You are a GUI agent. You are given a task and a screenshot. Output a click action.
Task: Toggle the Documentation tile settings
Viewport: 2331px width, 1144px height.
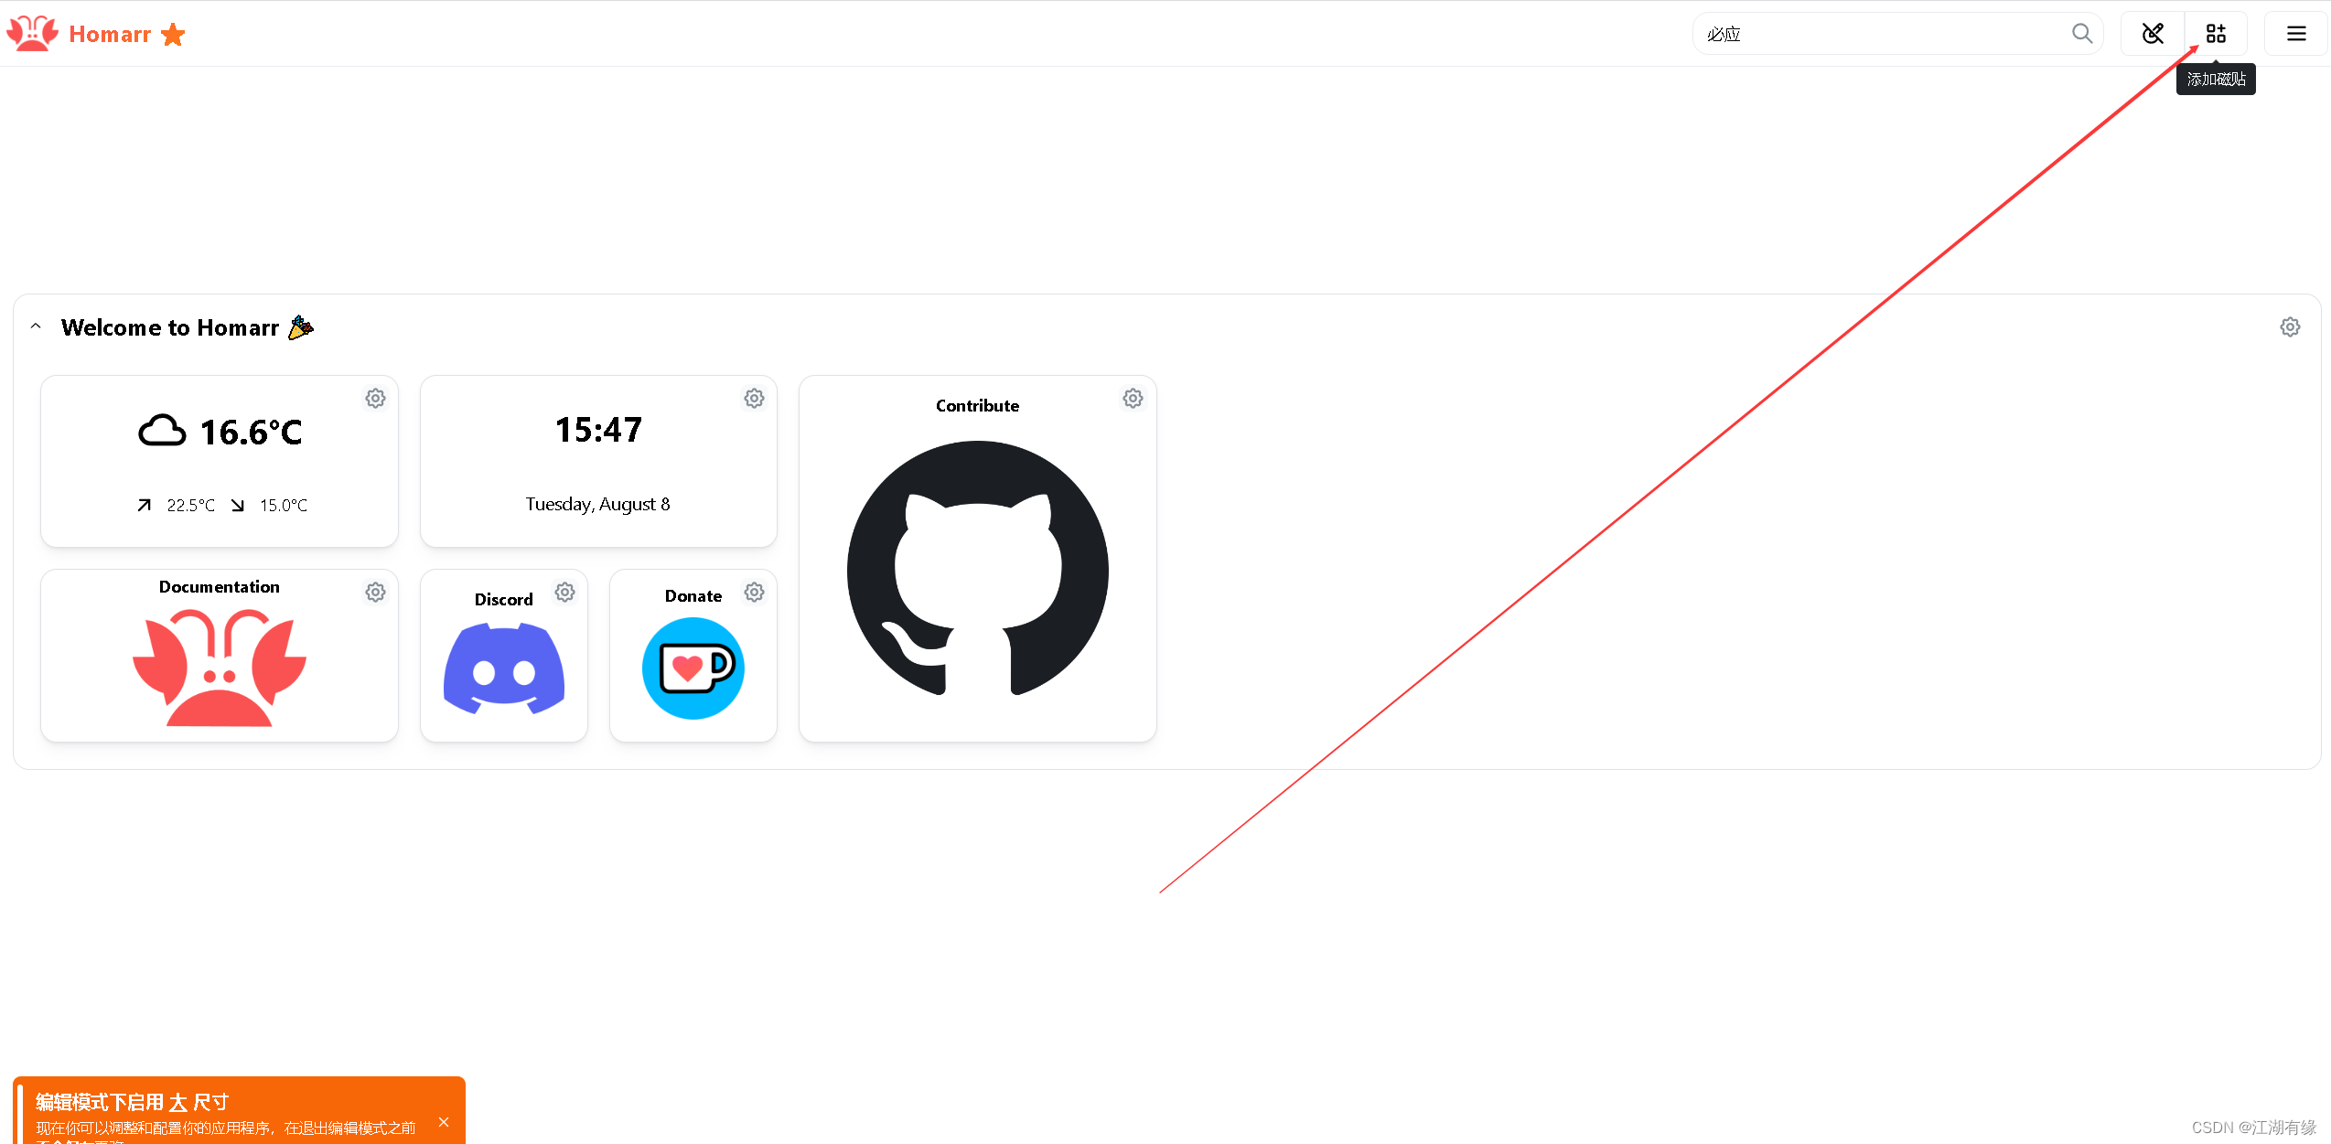376,590
